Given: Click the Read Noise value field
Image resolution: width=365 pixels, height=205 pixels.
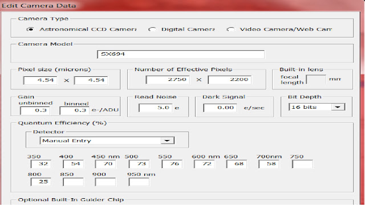Looking at the screenshot, I should [156, 108].
